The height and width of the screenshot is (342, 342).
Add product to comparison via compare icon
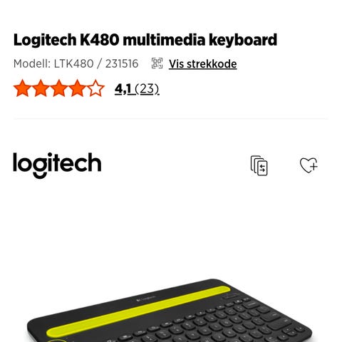[x=259, y=165]
